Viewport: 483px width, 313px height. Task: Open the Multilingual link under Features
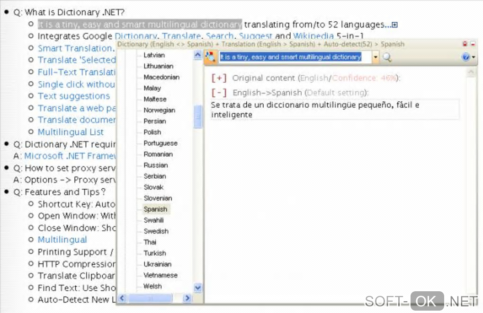pyautogui.click(x=62, y=240)
